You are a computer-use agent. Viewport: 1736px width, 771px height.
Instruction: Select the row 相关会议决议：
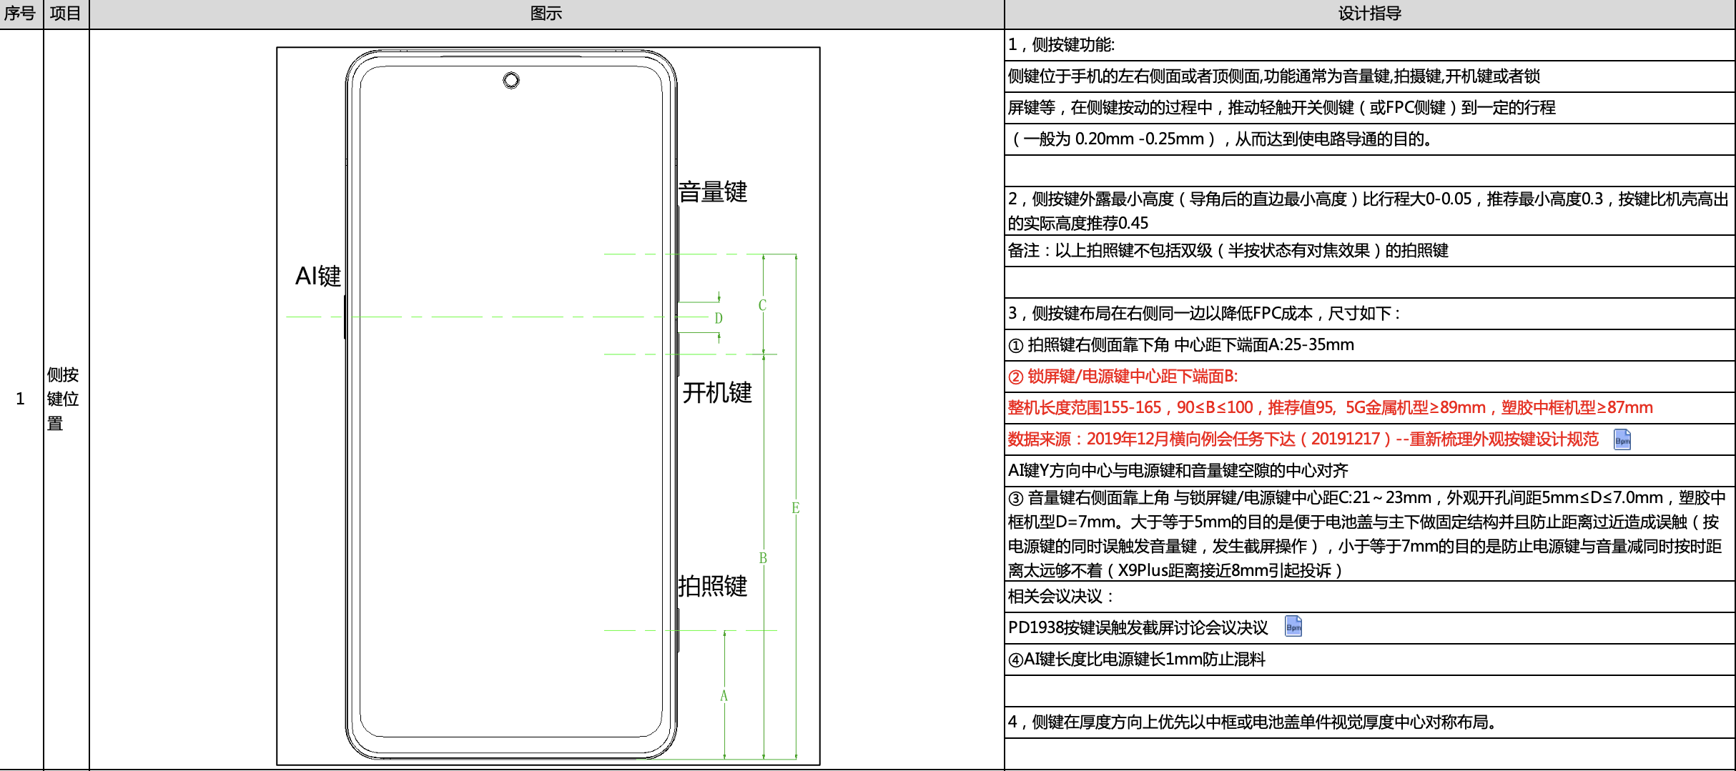pos(1370,597)
